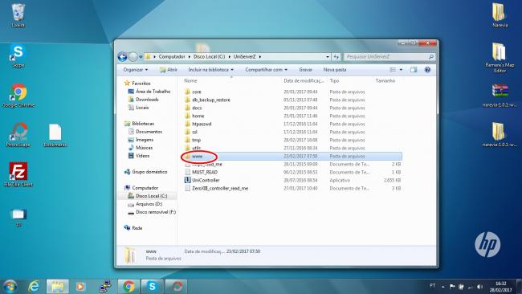Click the Explorer back navigation arrow

[x=122, y=57]
